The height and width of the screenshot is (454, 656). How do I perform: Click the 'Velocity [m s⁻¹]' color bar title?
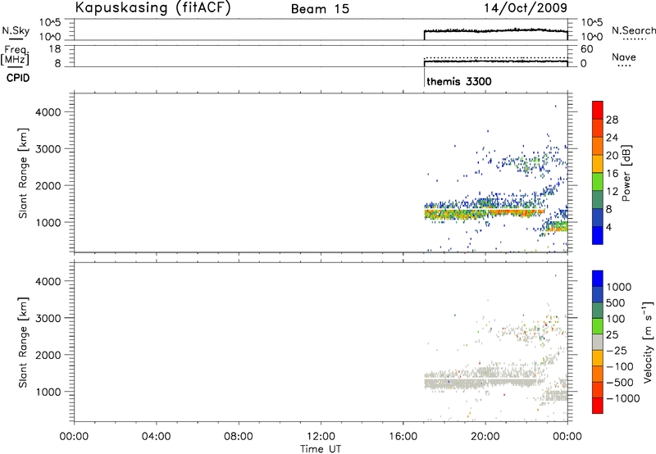pos(648,342)
